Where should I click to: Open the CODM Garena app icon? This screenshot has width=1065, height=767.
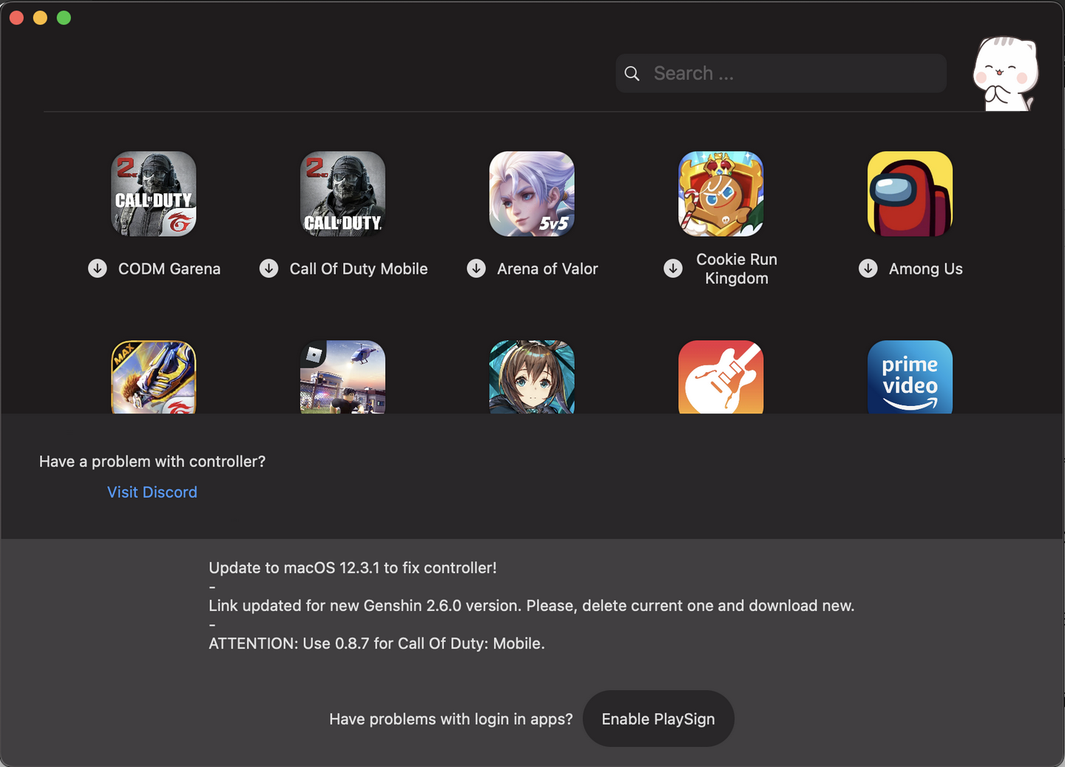(153, 194)
